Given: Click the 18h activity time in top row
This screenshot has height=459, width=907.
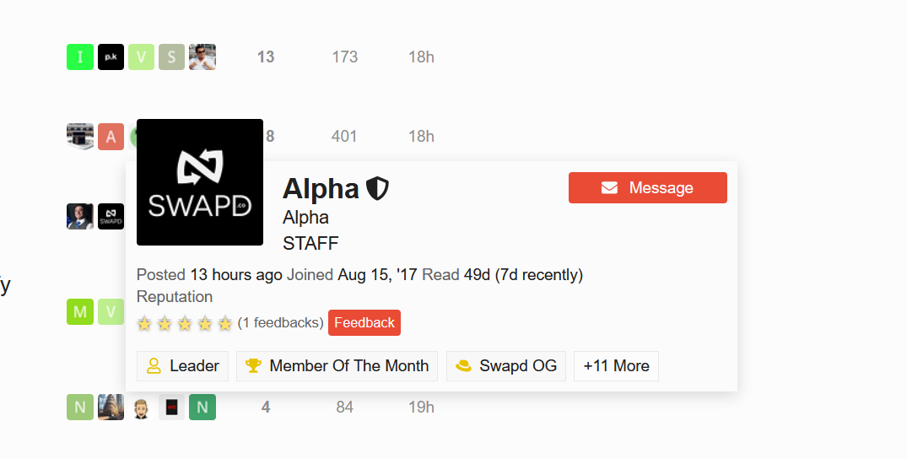Looking at the screenshot, I should tap(421, 57).
